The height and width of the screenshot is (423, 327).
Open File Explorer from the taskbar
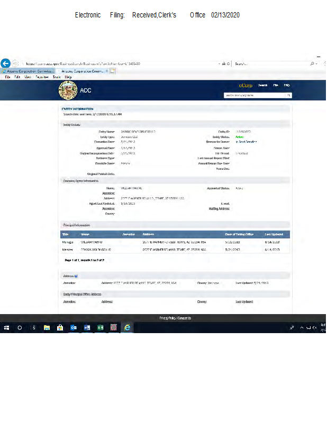click(47, 328)
